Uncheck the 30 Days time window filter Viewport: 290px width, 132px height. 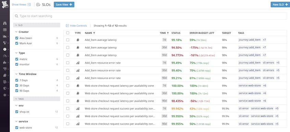[17, 86]
